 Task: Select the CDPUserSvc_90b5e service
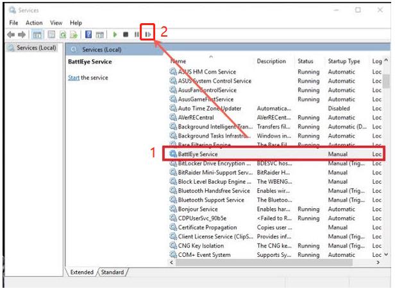(275, 218)
